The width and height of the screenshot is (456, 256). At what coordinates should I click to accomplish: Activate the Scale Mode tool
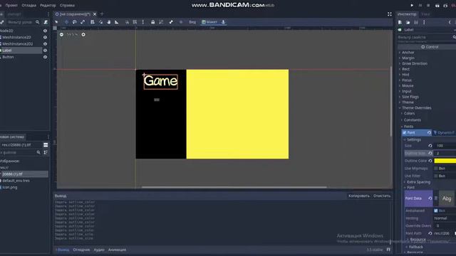tap(83, 22)
